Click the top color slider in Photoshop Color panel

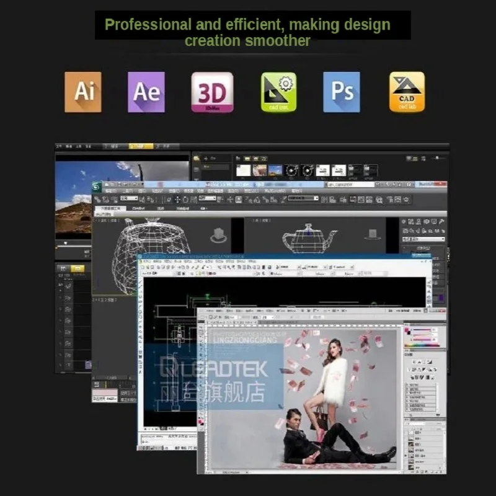(x=422, y=330)
